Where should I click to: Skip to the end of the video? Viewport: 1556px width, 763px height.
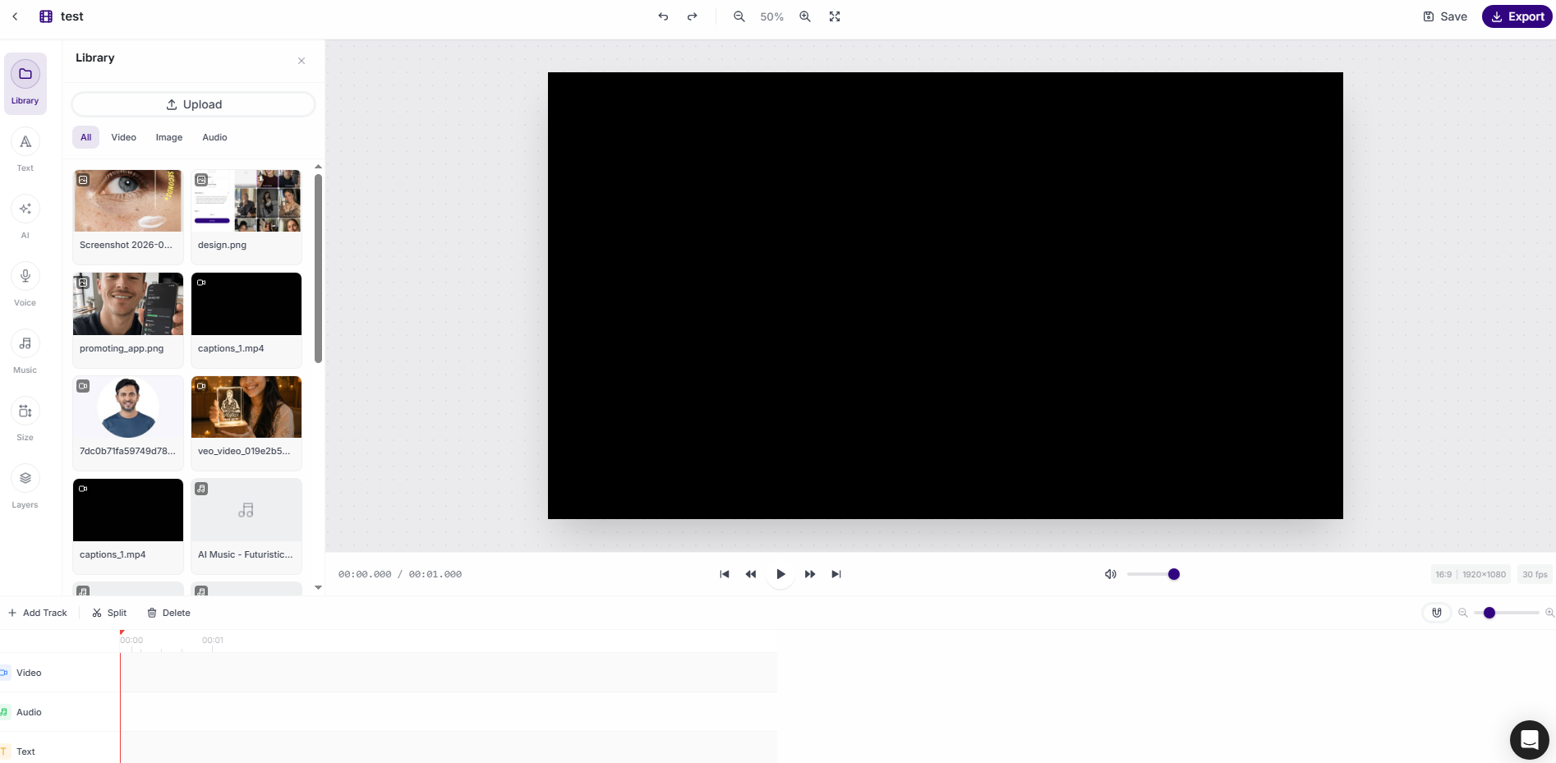[836, 574]
